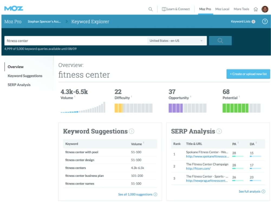Click the DA column info icon
This screenshot has height=202, width=271.
(x=256, y=143)
